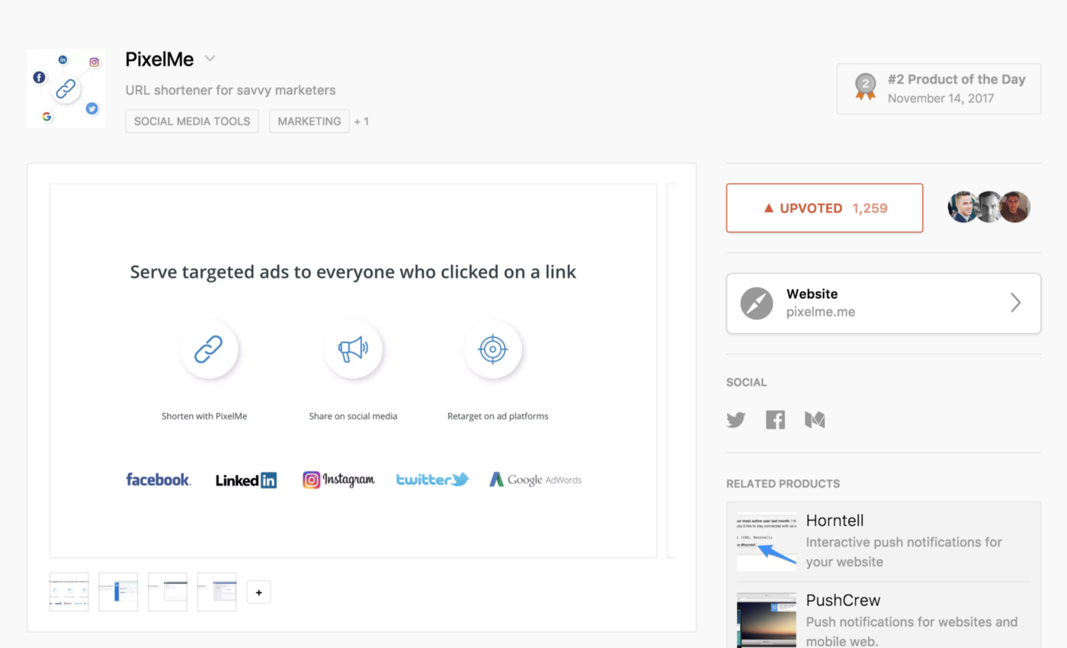Viewport: 1067px width, 648px height.
Task: Select the third gallery thumbnail
Action: (168, 592)
